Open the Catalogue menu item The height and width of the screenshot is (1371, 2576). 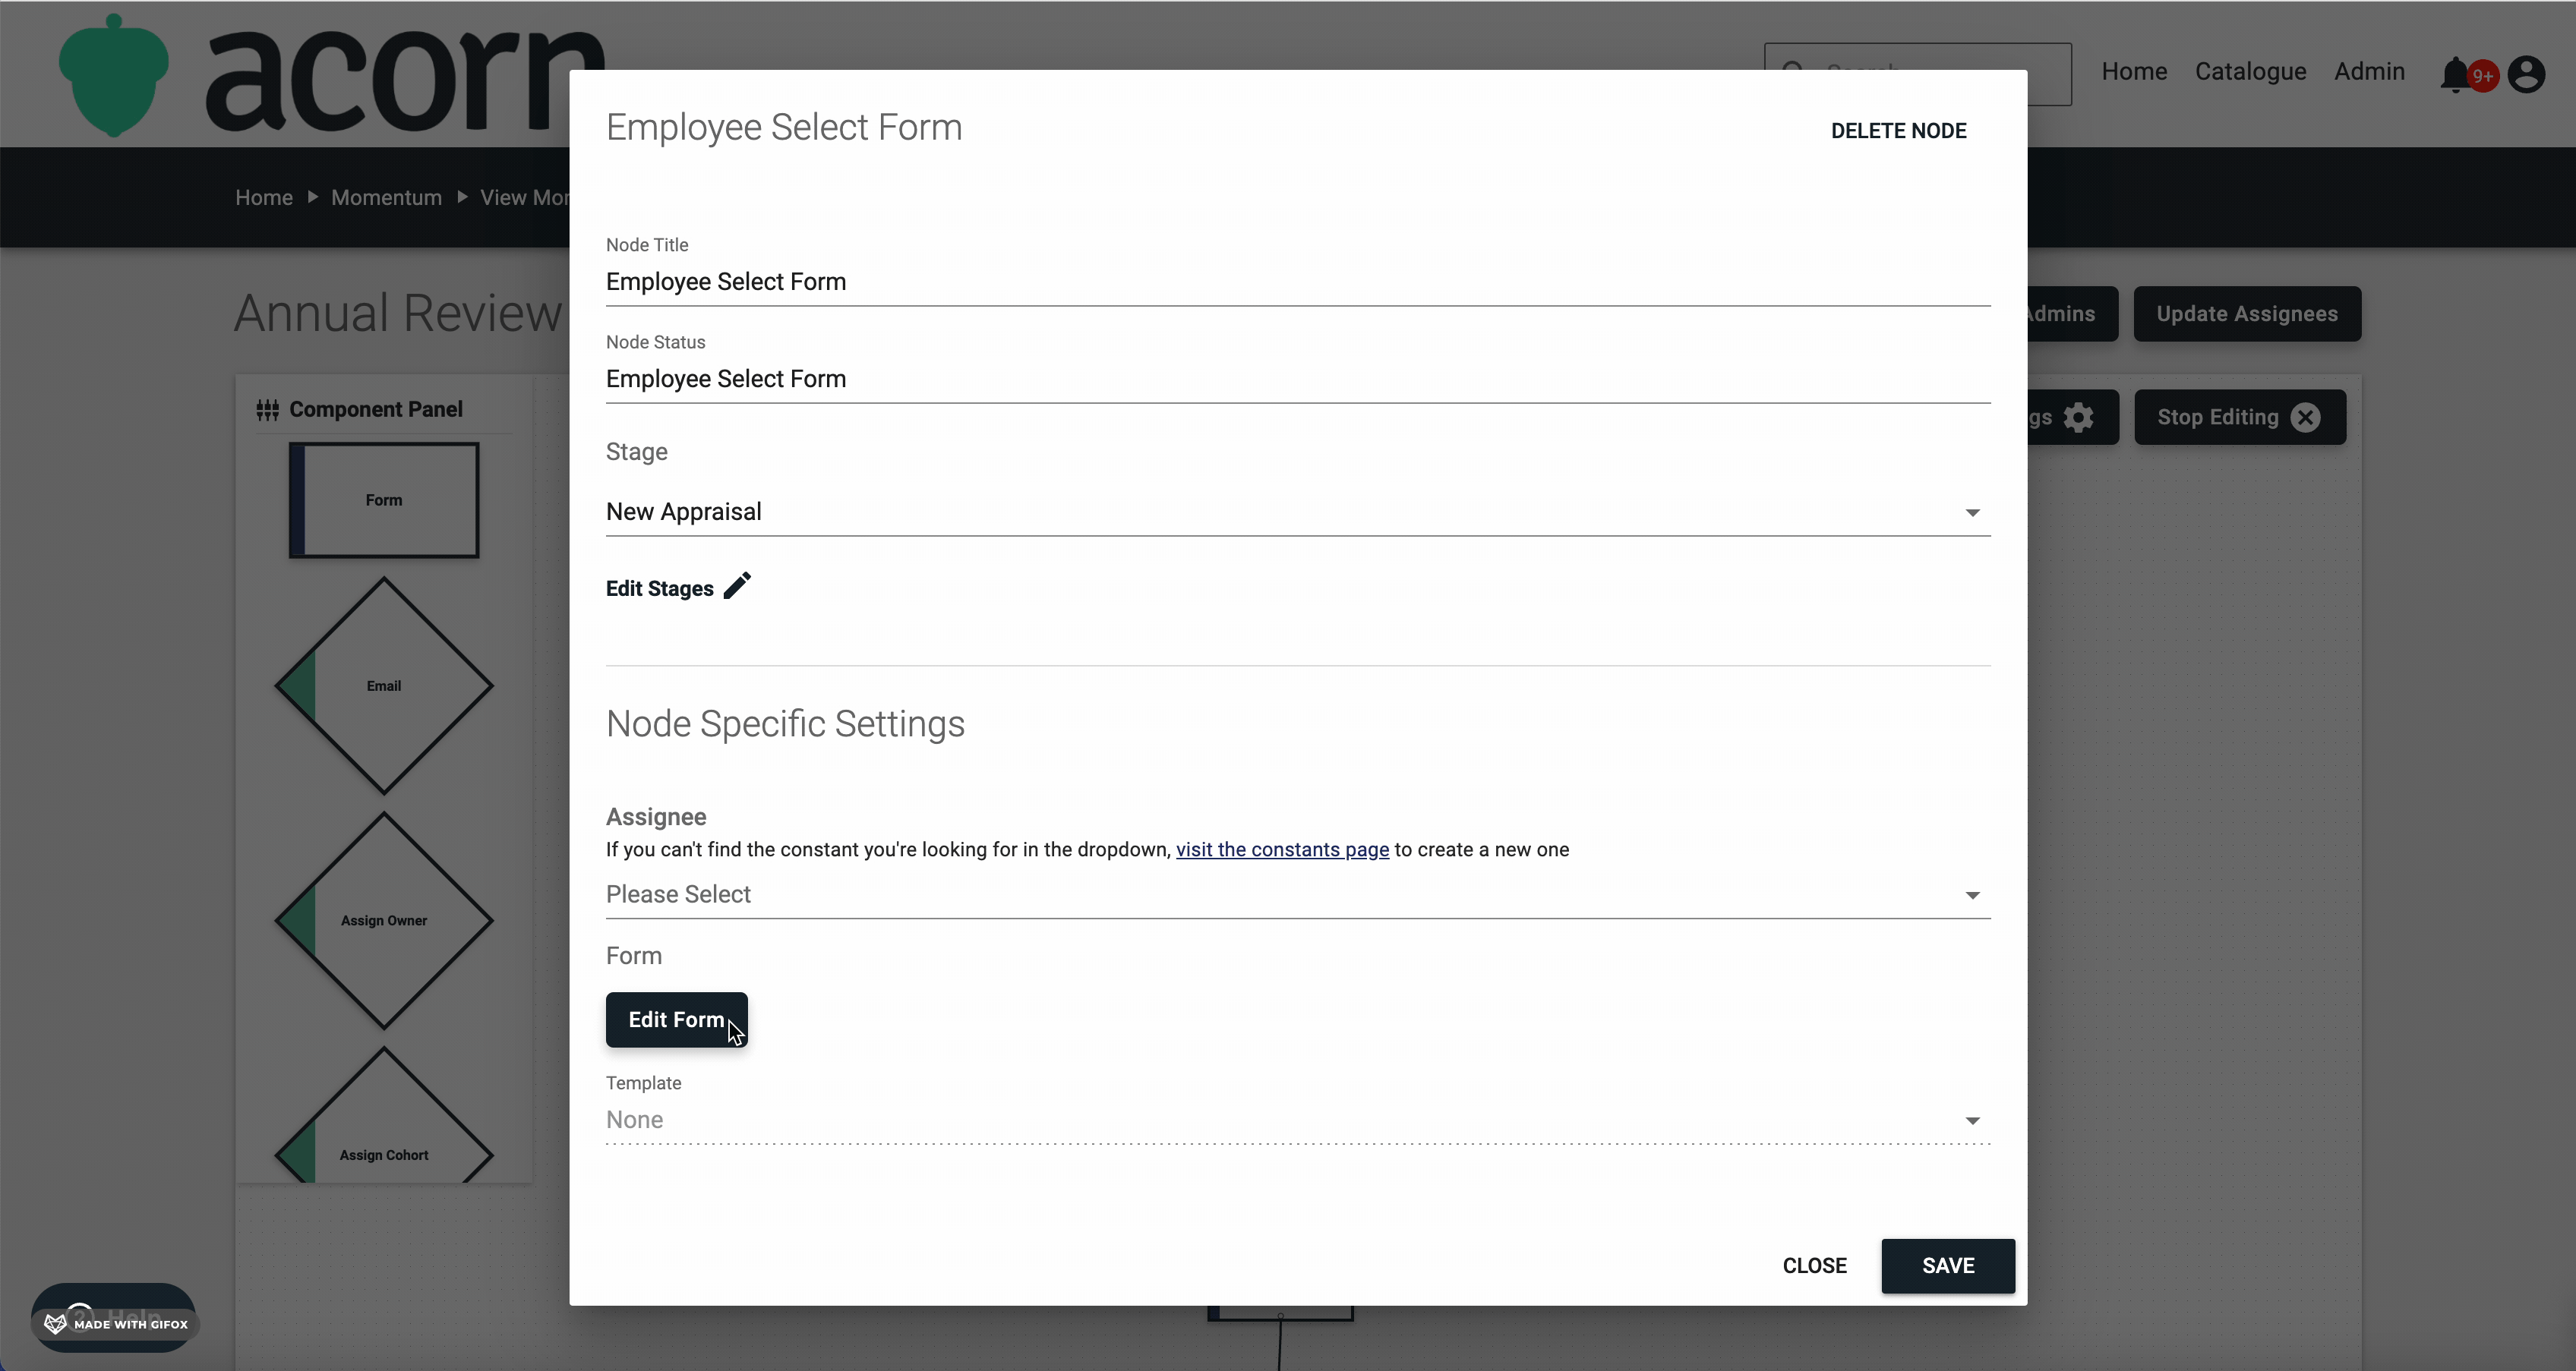[2250, 72]
